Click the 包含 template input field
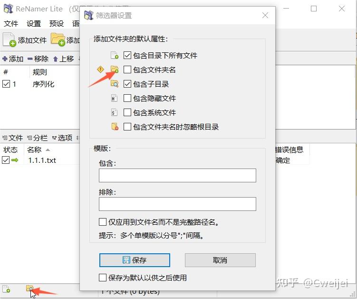357x299 pixels. pyautogui.click(x=177, y=175)
